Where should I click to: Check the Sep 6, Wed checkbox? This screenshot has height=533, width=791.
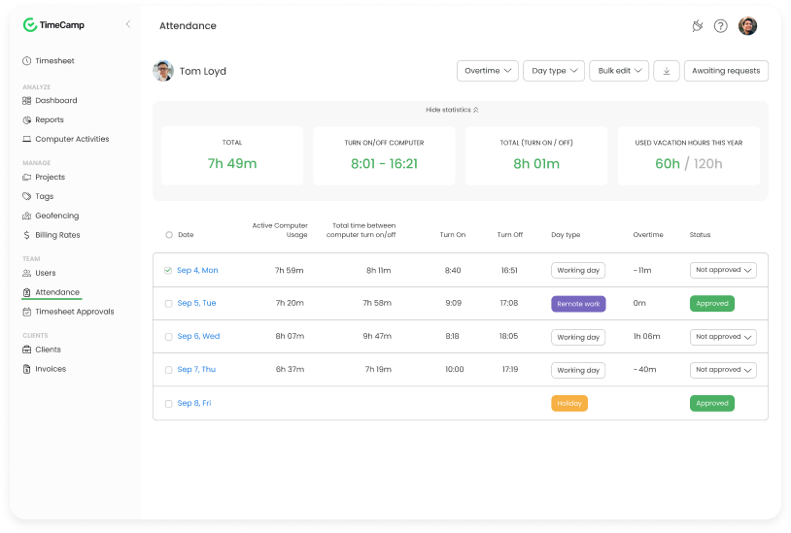(x=168, y=337)
